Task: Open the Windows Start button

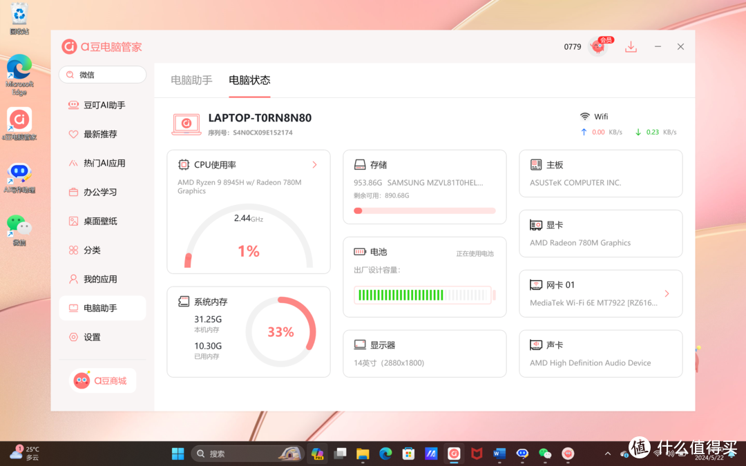Action: click(178, 454)
